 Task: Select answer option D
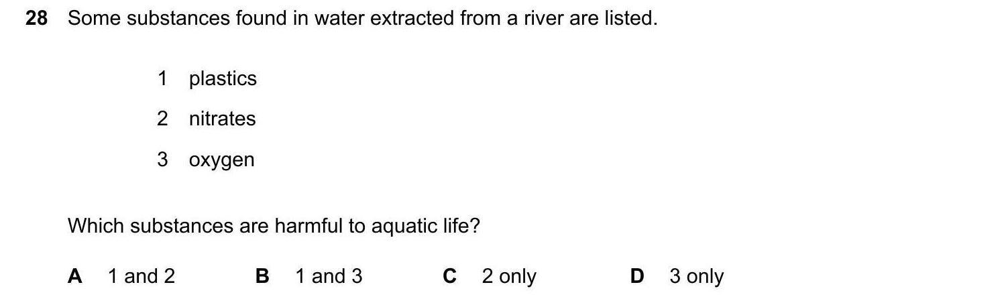[x=637, y=276]
